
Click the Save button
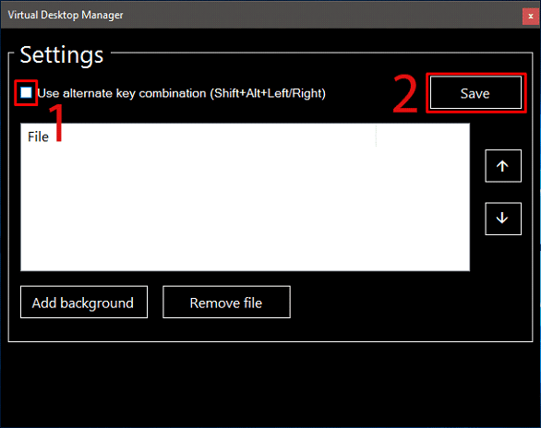coord(475,93)
